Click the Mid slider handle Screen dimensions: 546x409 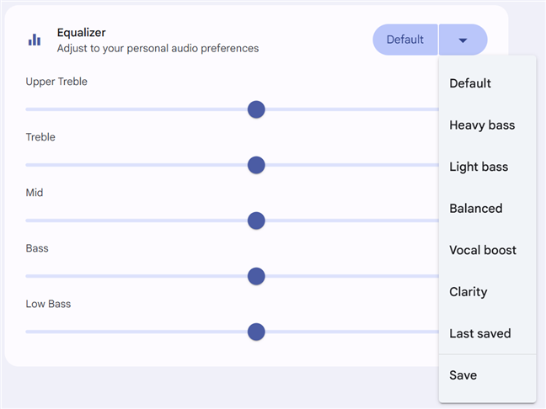click(x=256, y=220)
